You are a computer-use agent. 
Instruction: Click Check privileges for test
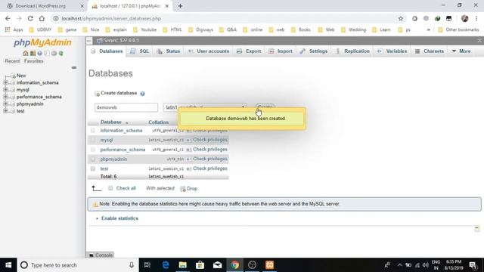(210, 168)
